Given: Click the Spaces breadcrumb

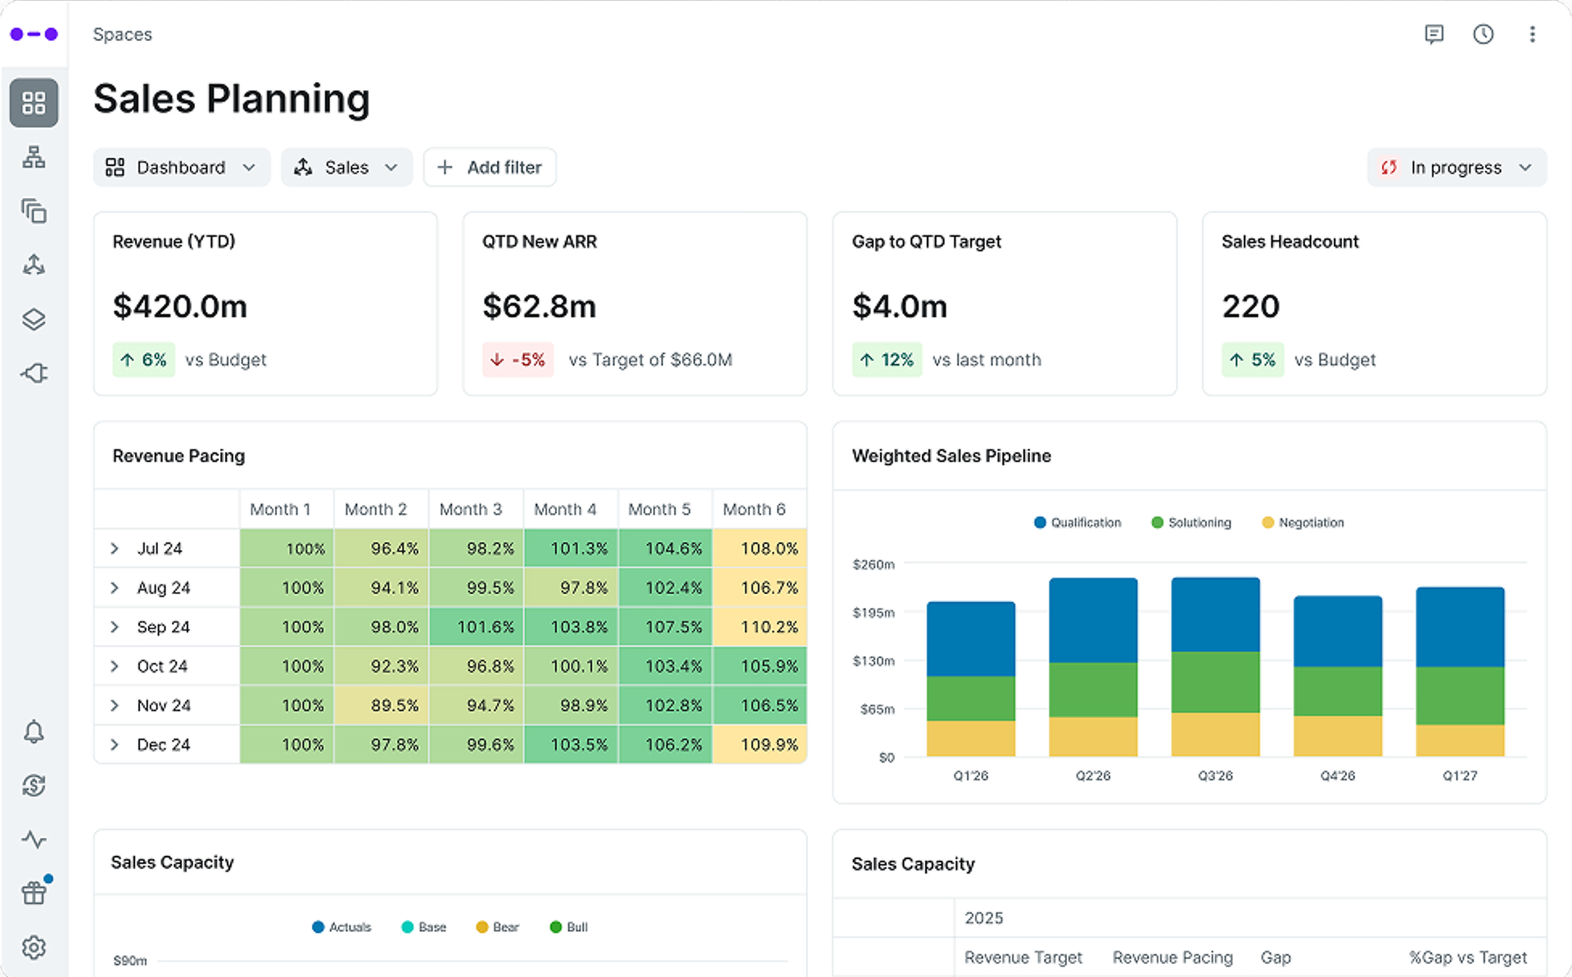Looking at the screenshot, I should 122,34.
